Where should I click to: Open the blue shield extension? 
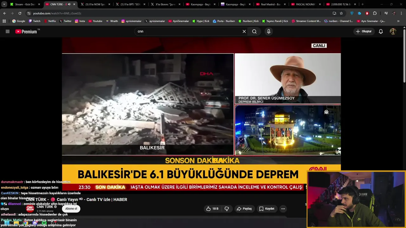352,13
